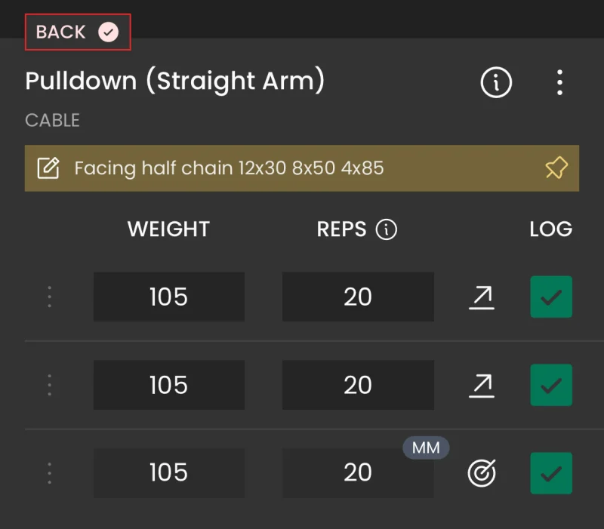Show the REPS info tooltip icon
This screenshot has height=529, width=604.
click(387, 229)
